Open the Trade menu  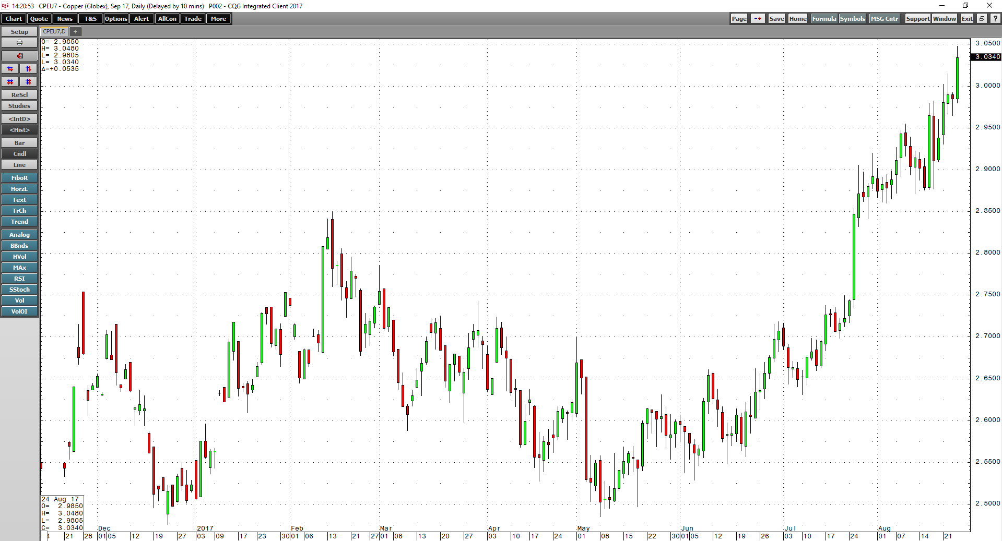(x=193, y=19)
